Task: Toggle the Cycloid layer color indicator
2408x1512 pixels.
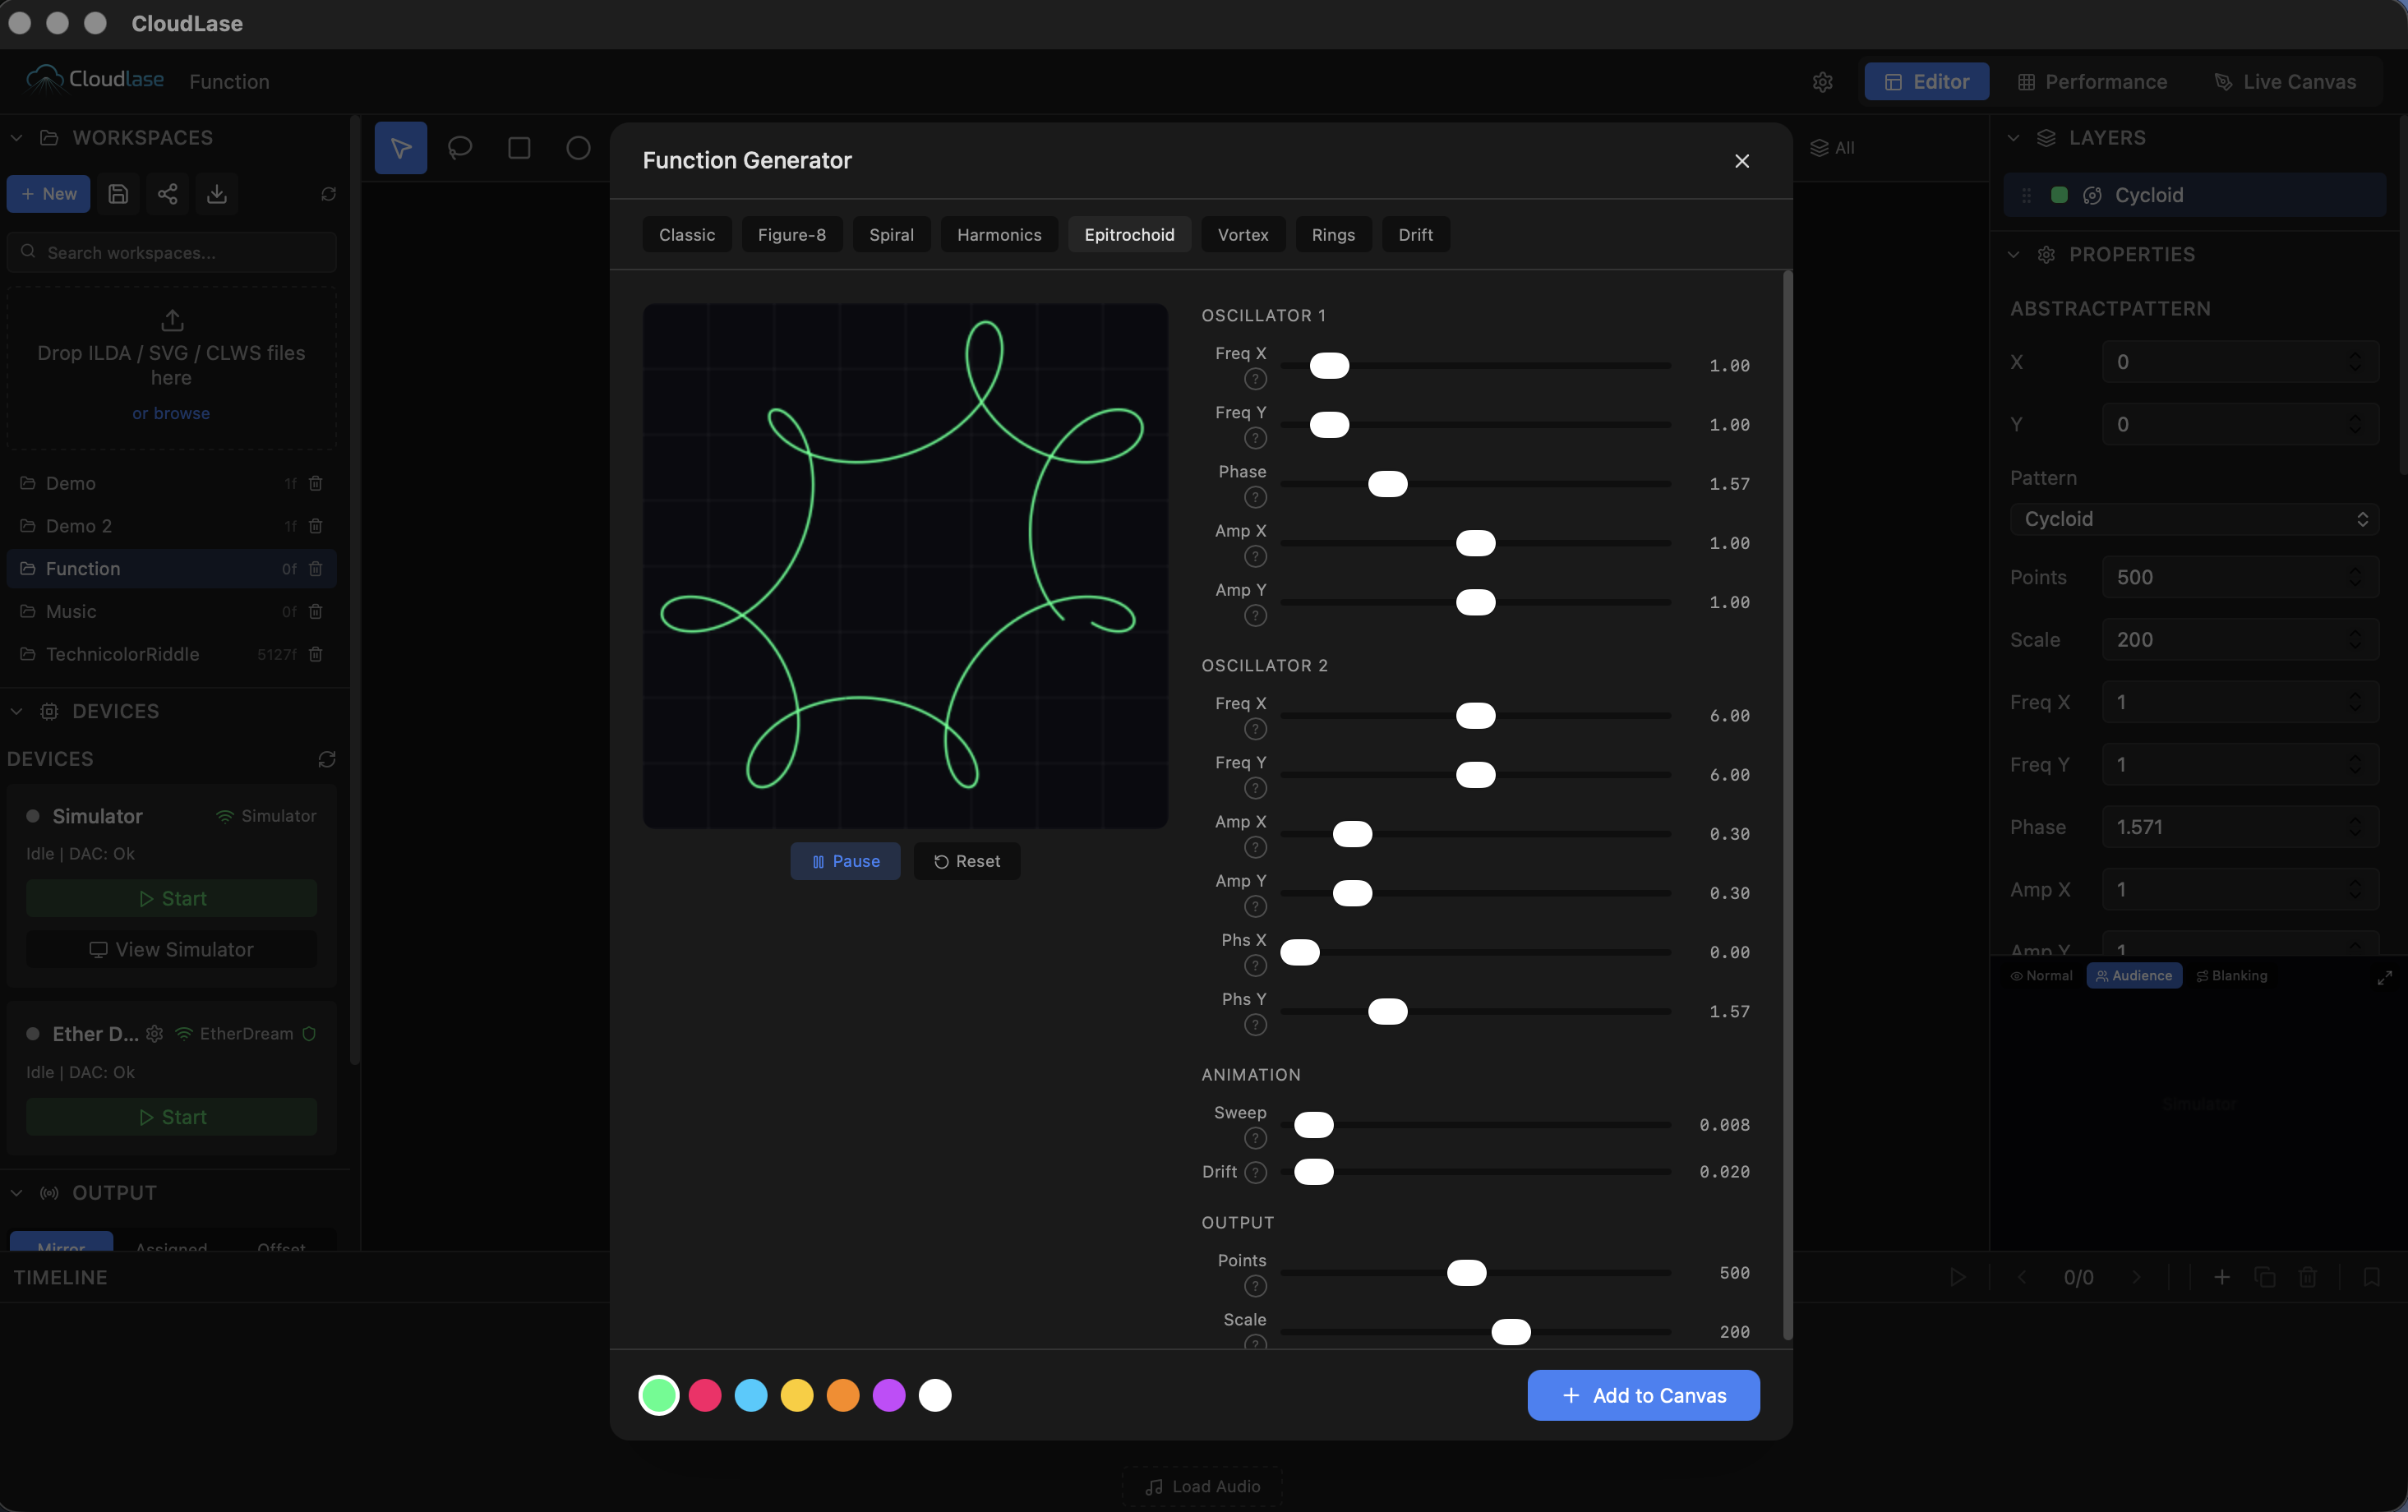Action: [2059, 195]
